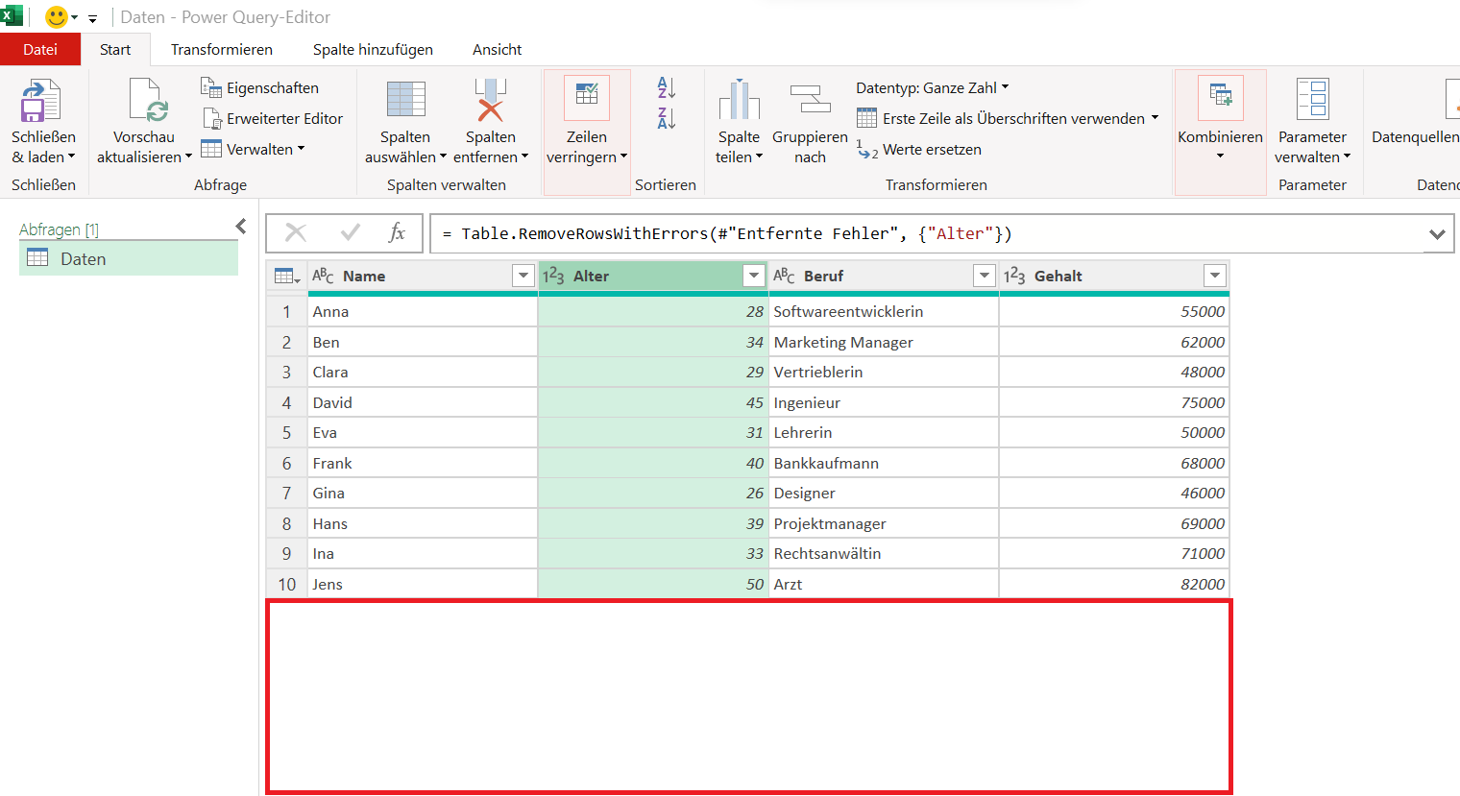Select the Alter column header
Image resolution: width=1460 pixels, height=796 pixels.
point(653,277)
